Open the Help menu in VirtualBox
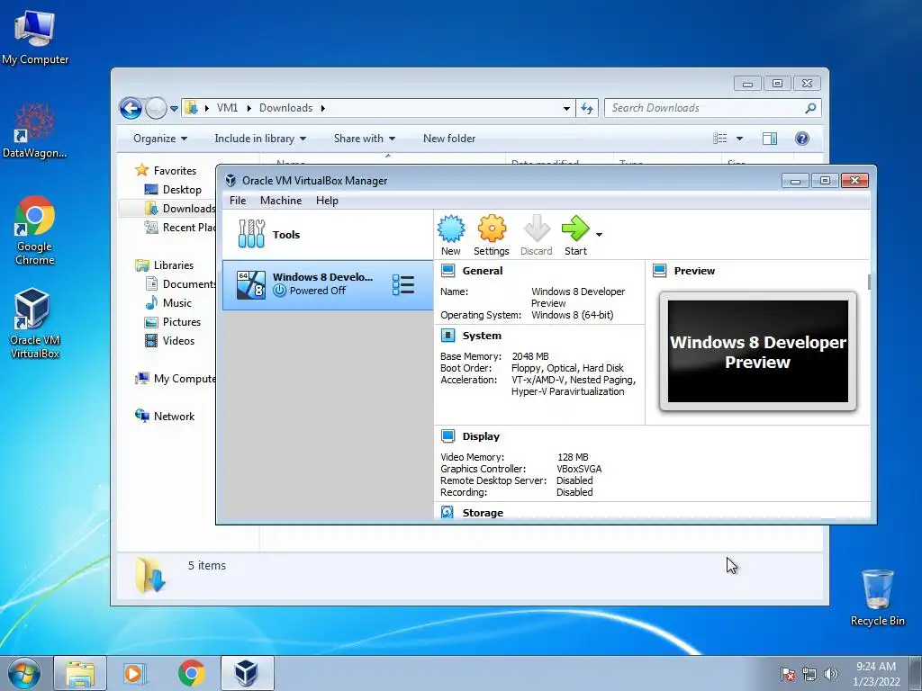The width and height of the screenshot is (922, 691). tap(327, 201)
